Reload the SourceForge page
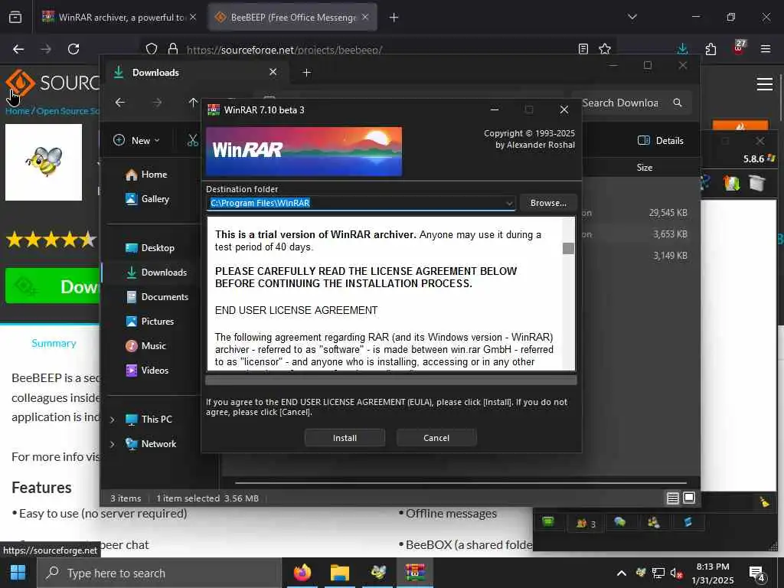This screenshot has height=588, width=784. point(73,49)
